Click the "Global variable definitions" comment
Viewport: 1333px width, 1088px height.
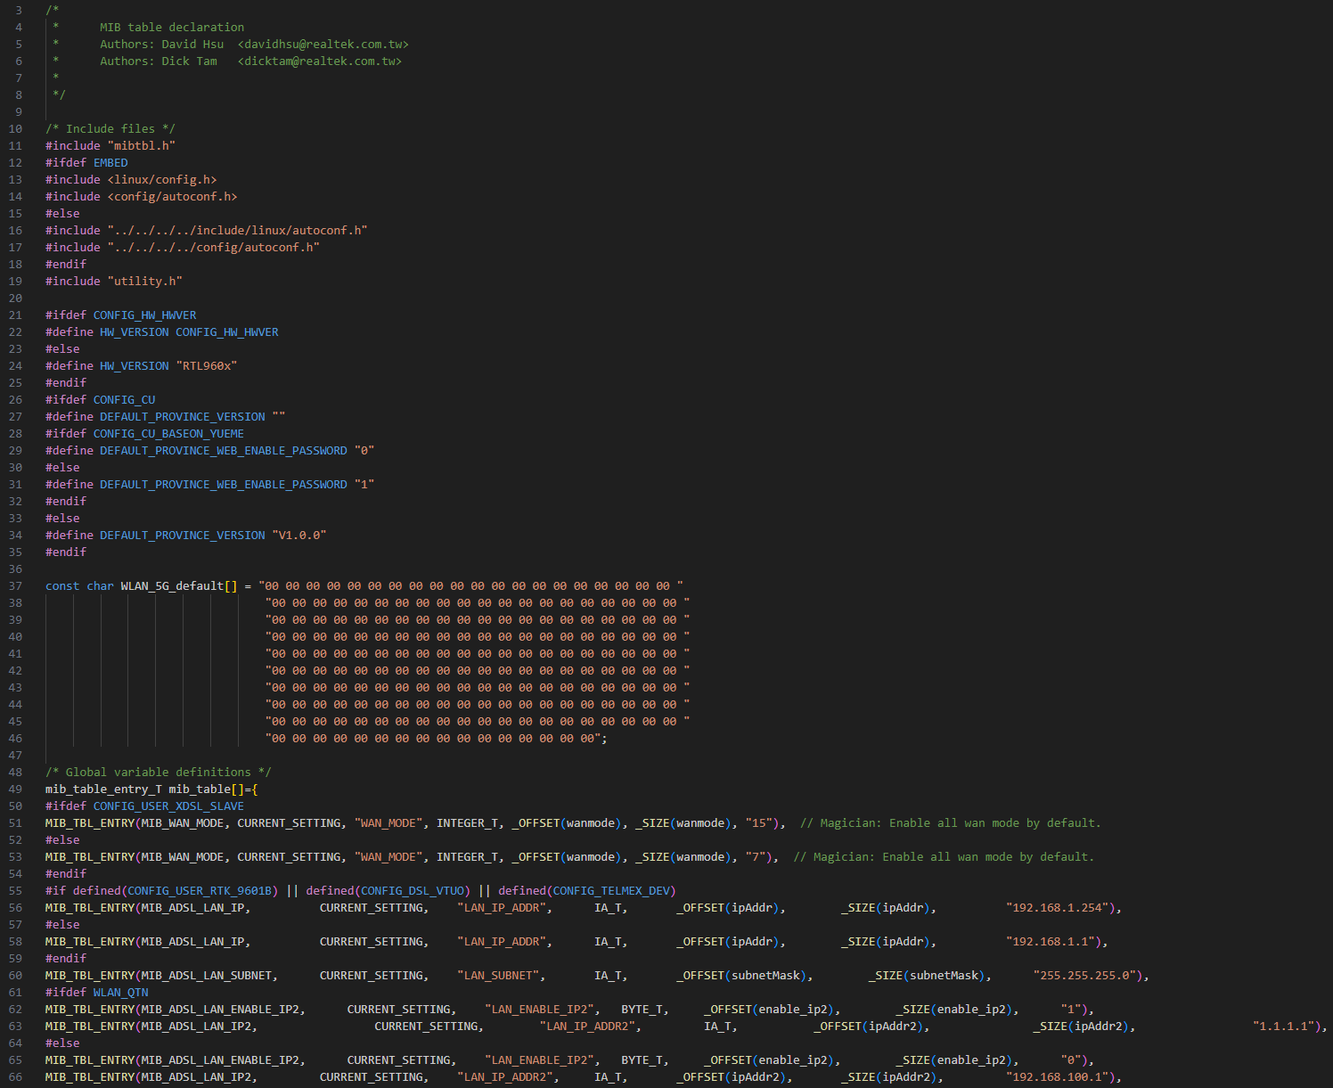tap(159, 772)
